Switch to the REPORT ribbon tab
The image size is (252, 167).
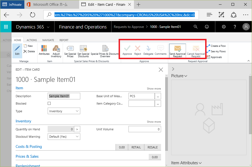[x=64, y=40]
